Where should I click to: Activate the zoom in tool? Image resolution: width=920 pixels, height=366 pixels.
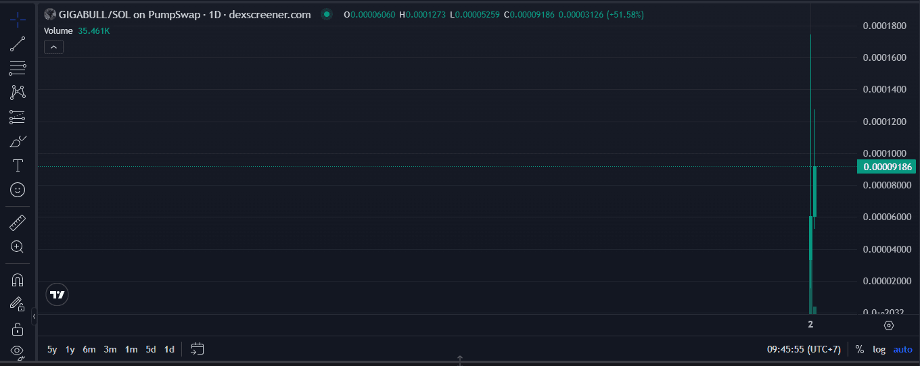pyautogui.click(x=18, y=246)
